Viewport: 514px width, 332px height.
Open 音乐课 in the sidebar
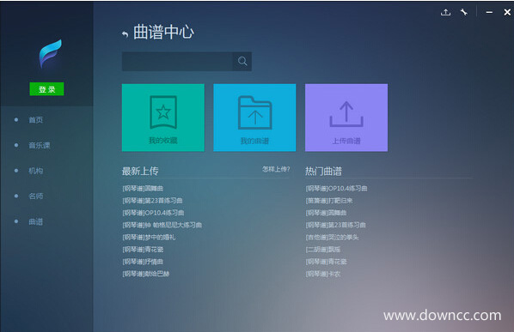click(x=40, y=145)
